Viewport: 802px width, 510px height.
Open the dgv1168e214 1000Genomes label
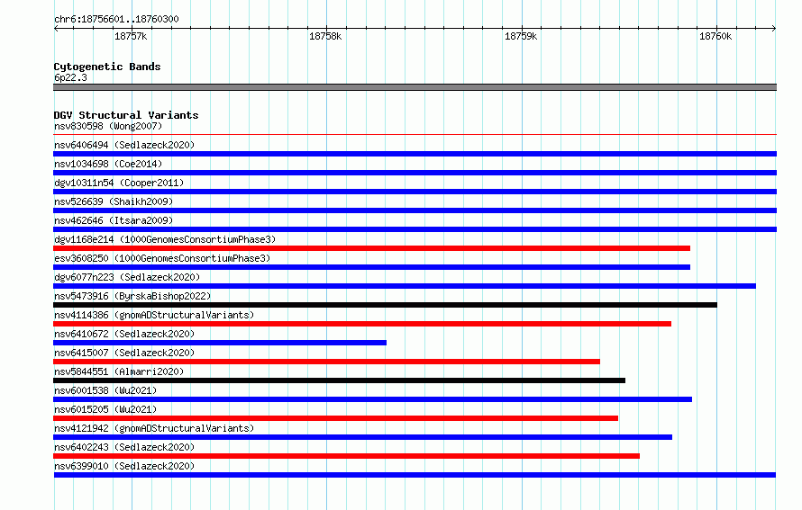click(x=165, y=239)
